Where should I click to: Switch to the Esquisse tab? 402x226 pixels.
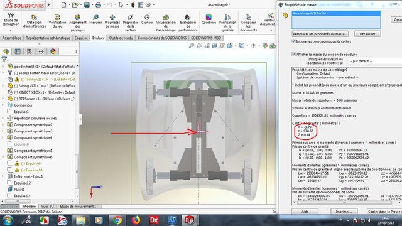pos(81,38)
